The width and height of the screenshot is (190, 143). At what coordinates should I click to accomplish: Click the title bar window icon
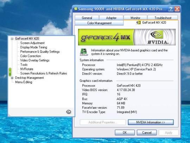(76, 8)
